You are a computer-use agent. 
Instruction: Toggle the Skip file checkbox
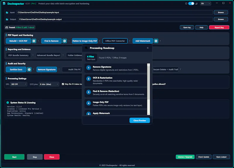click(63, 84)
